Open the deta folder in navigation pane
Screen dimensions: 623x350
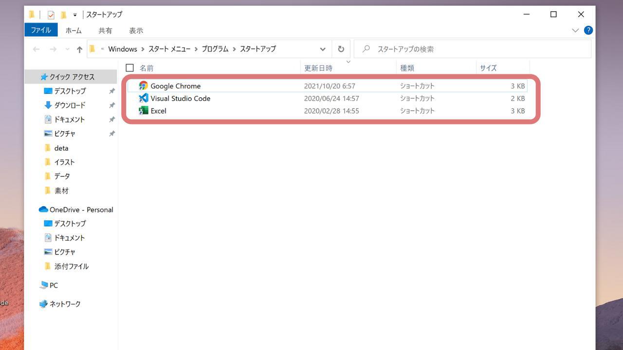[x=61, y=148]
